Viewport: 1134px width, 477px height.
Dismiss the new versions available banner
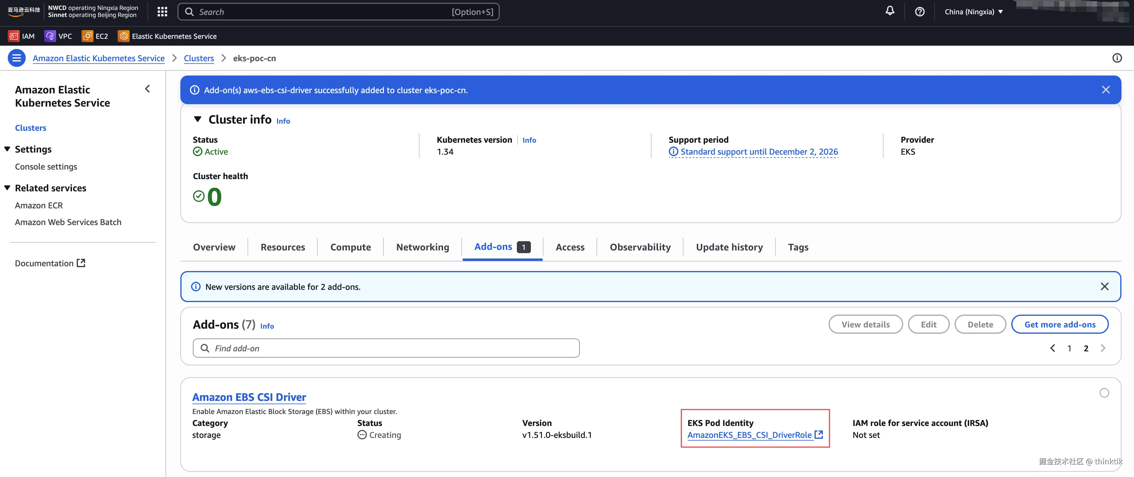(x=1104, y=287)
